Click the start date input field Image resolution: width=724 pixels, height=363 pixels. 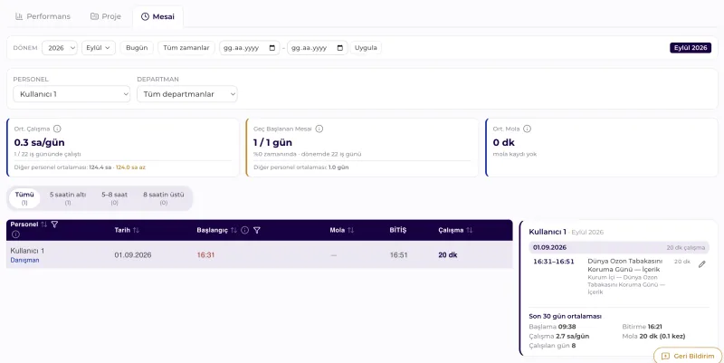point(250,48)
